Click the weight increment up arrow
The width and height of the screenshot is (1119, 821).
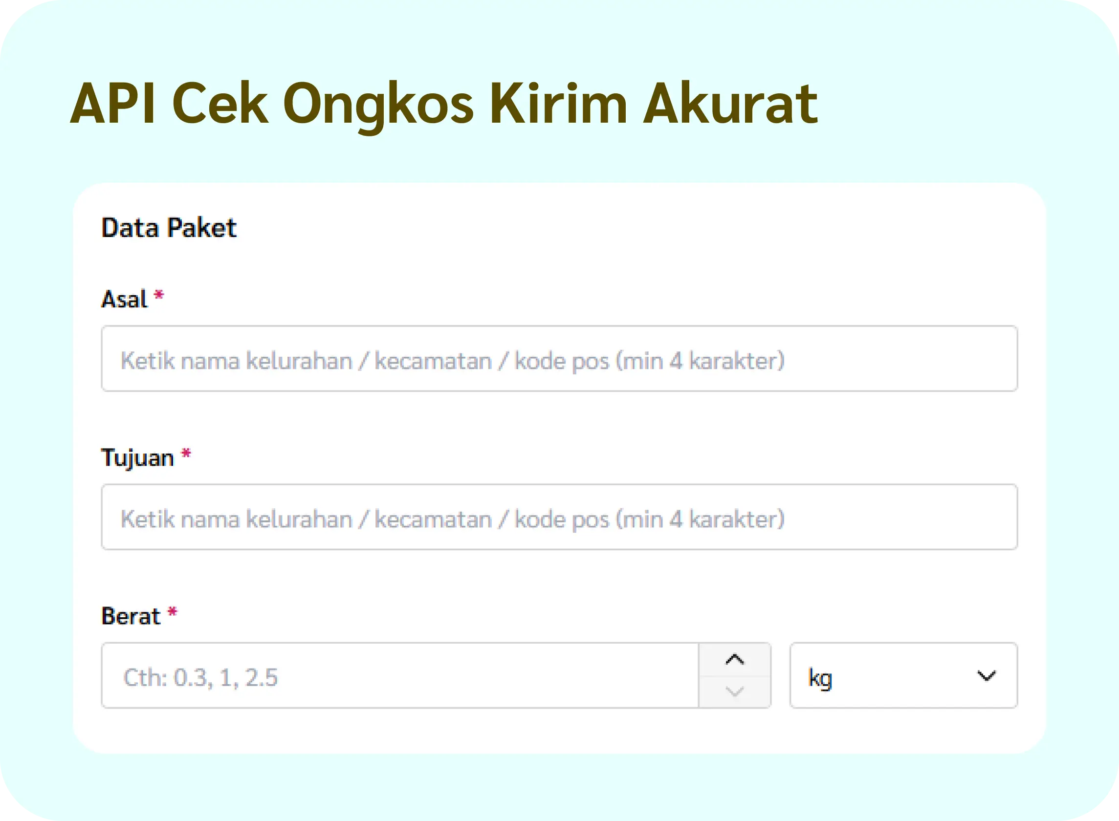(x=734, y=659)
